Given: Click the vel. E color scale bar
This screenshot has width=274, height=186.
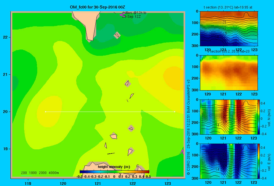Looking at the screenshot, I should tap(259, 161).
